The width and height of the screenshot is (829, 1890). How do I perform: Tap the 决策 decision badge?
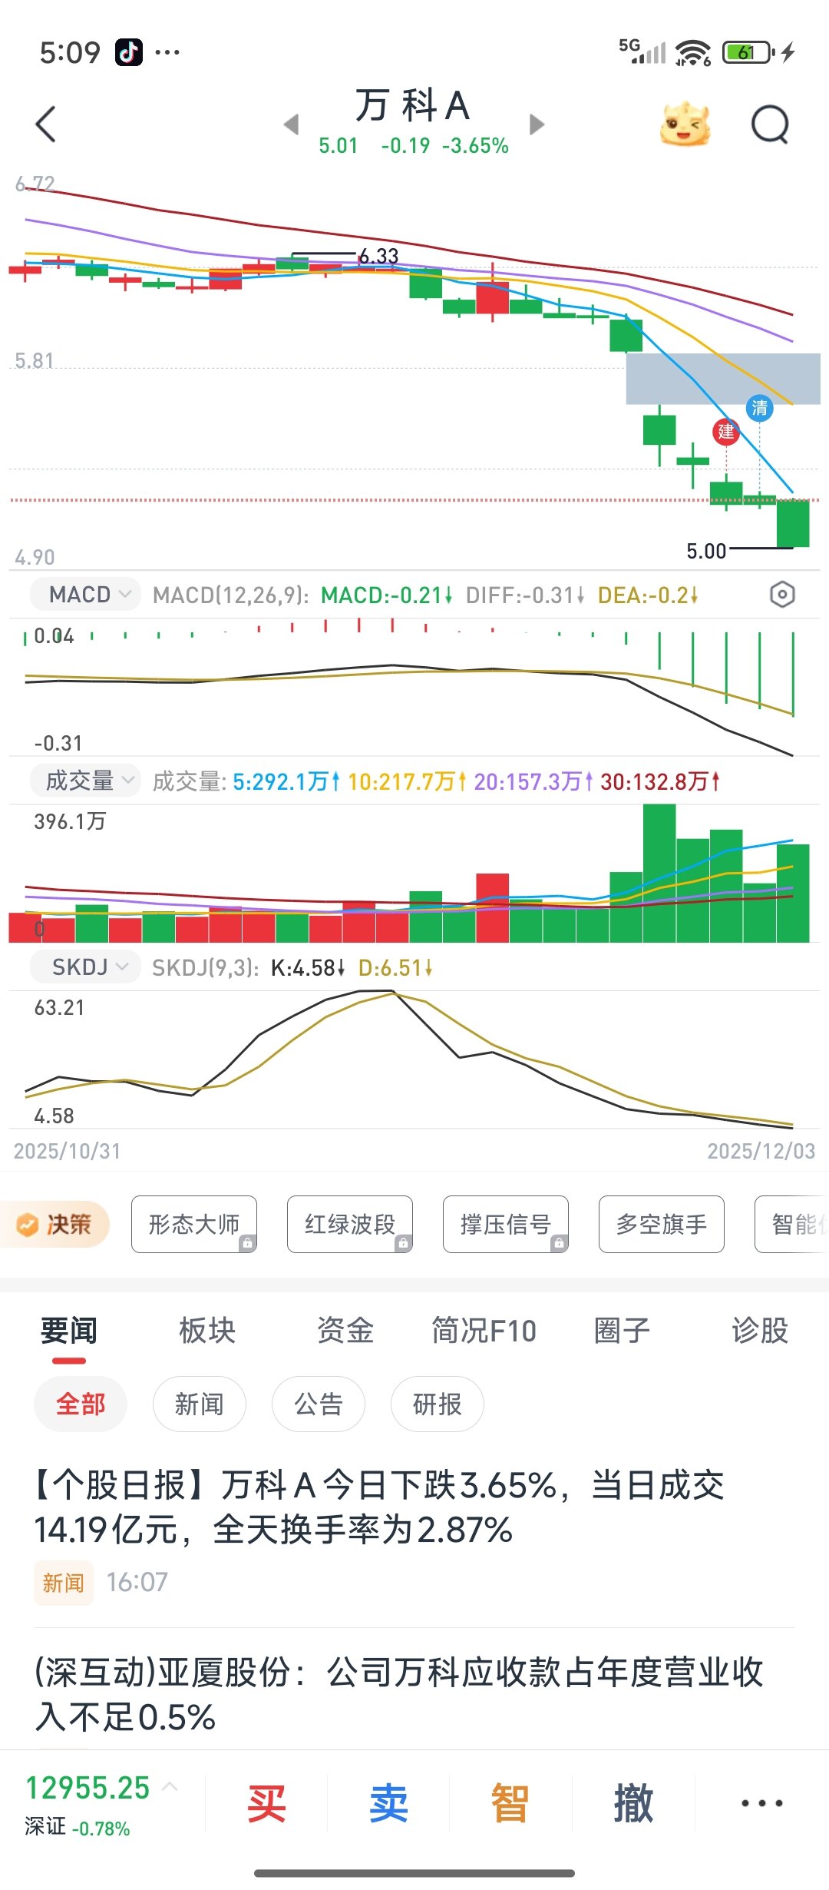55,1224
